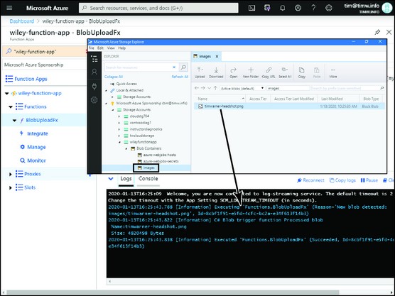Click Copy logs button
The image size is (395, 296).
click(342, 180)
